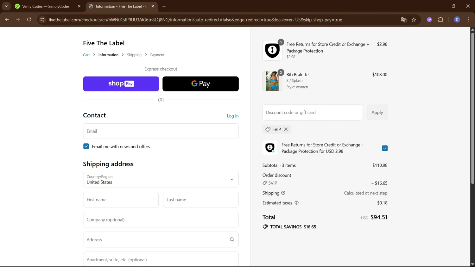Show Estimated taxes help icon
The image size is (475, 267).
(x=297, y=203)
